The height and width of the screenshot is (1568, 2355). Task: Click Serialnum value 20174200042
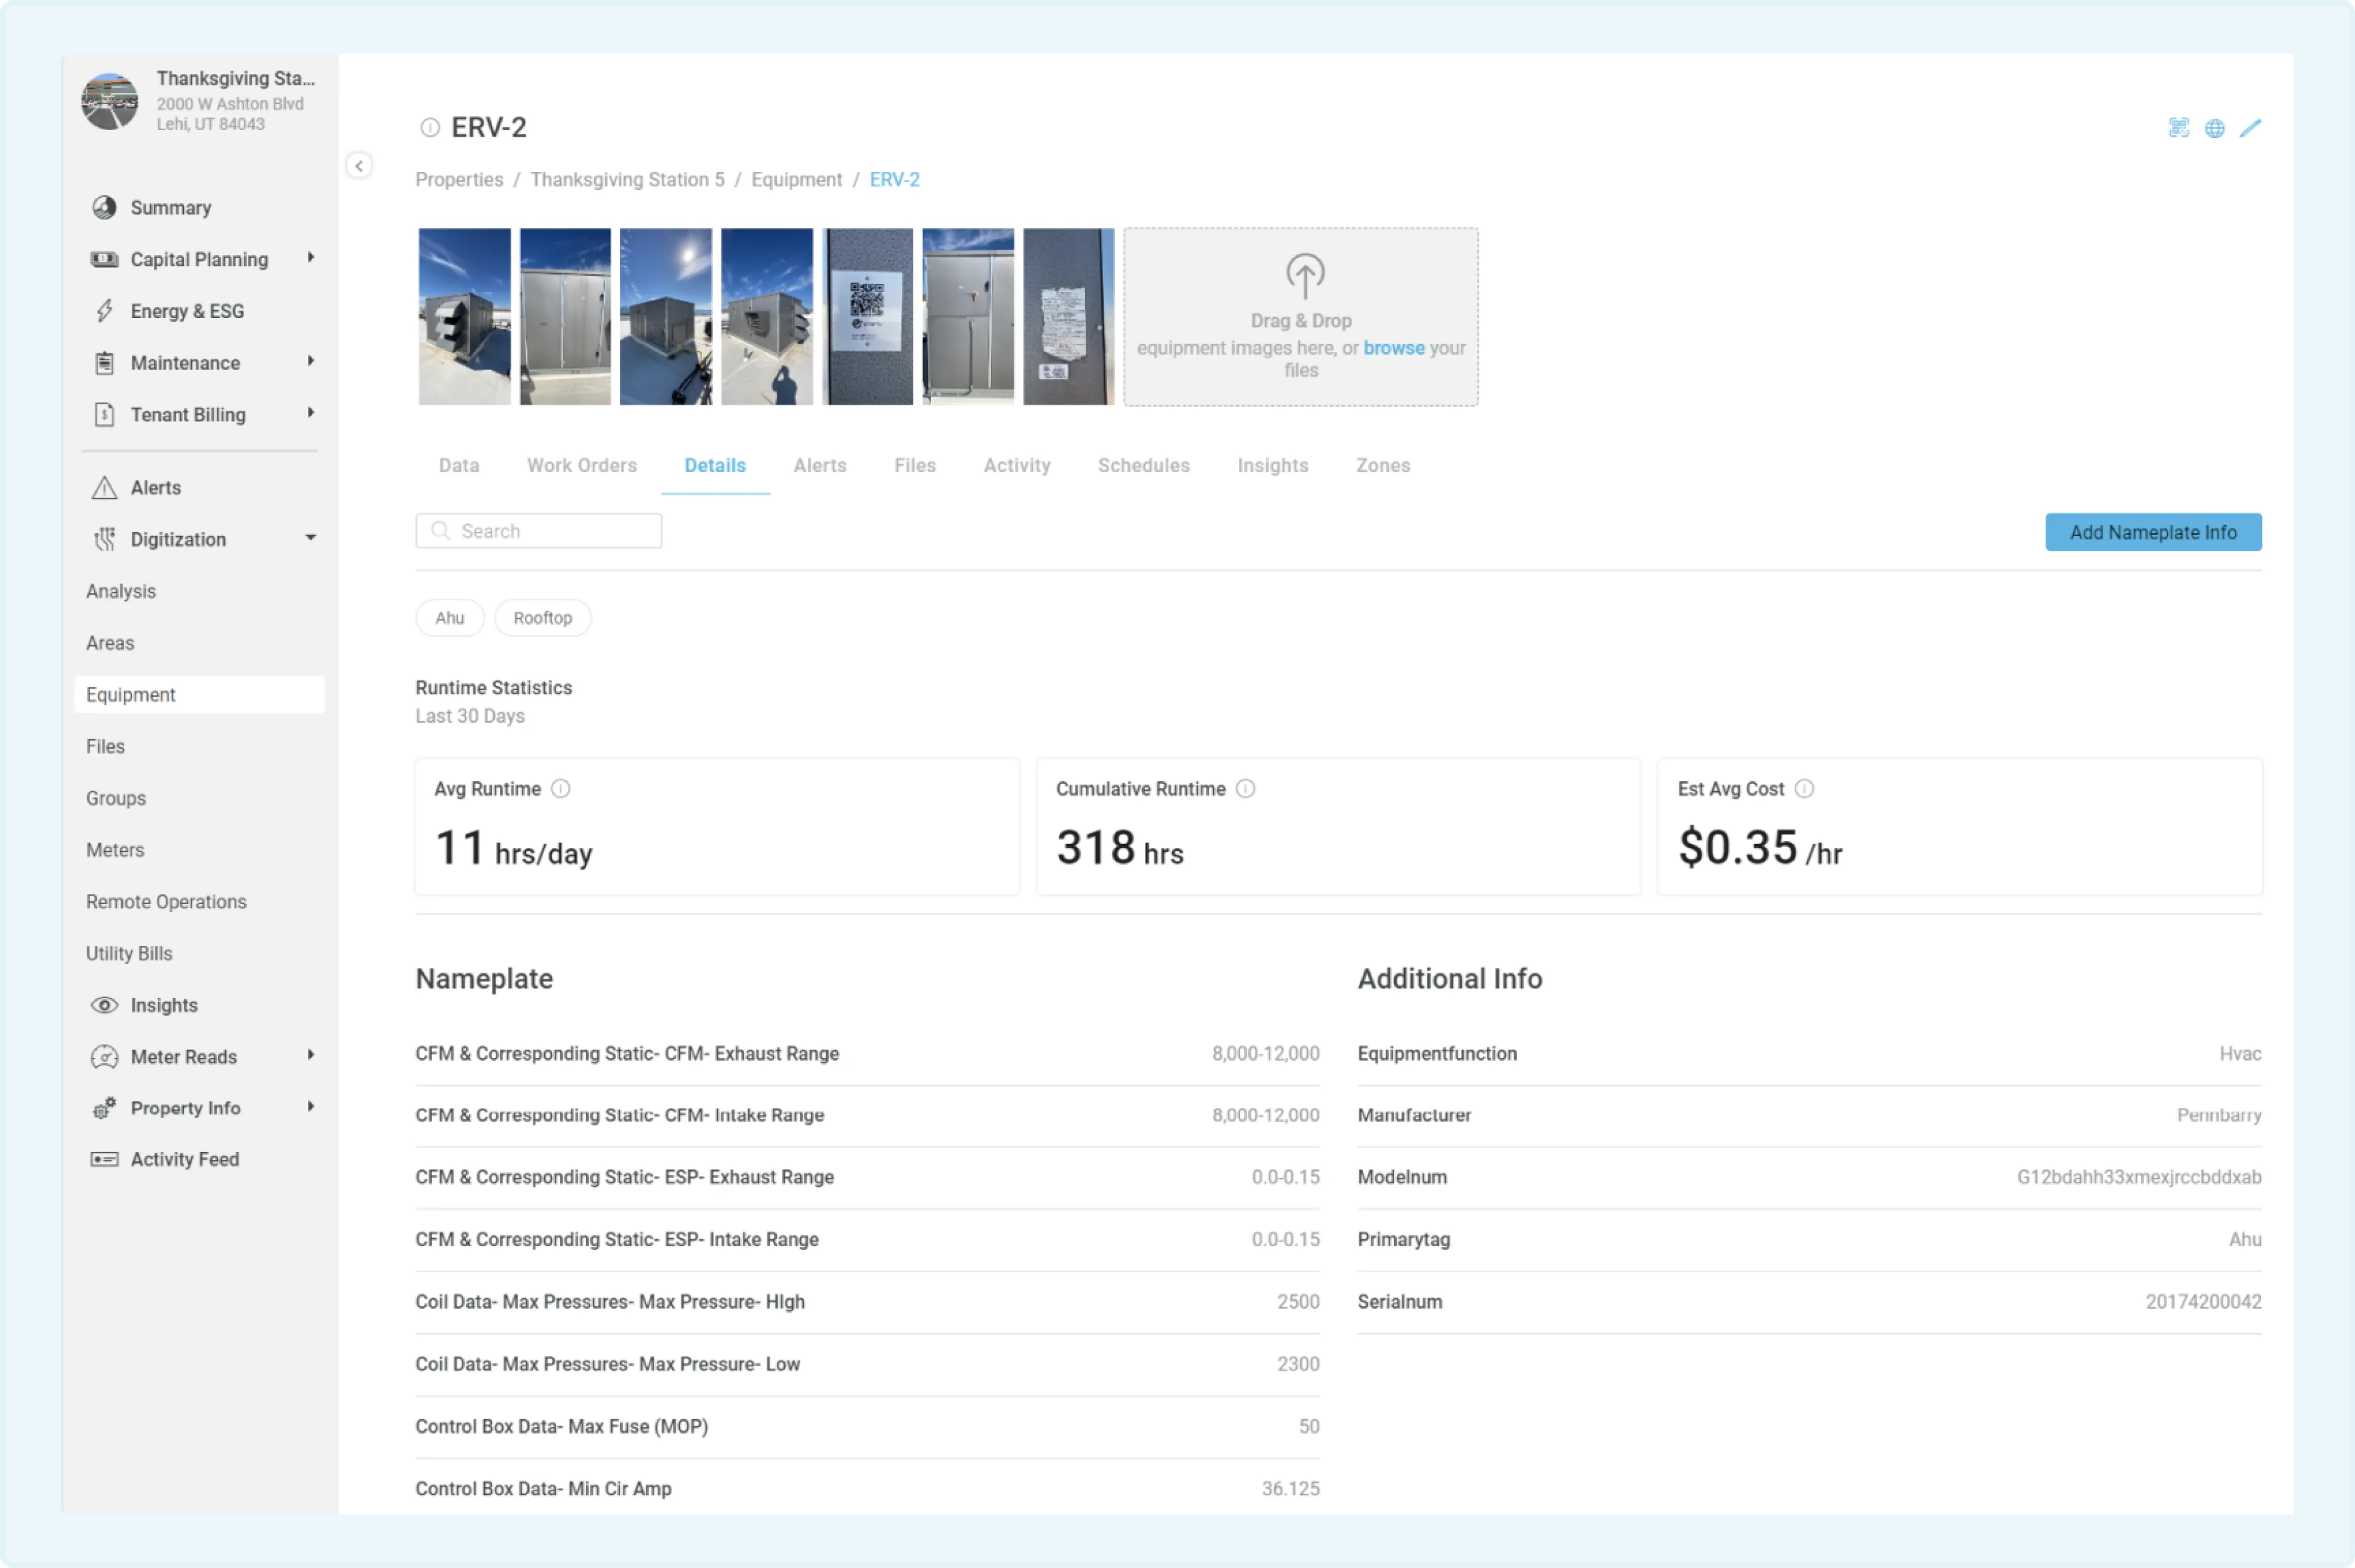pos(2203,1302)
